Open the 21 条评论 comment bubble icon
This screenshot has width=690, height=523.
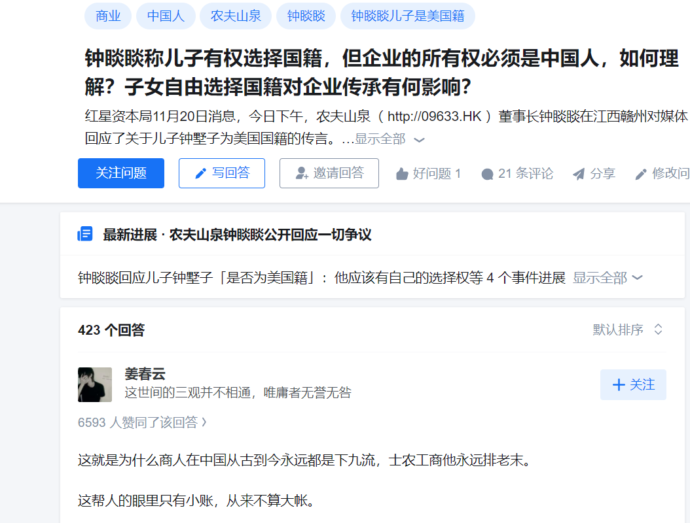point(487,174)
